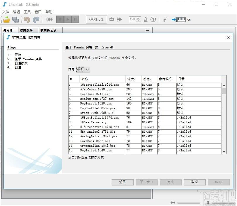Viewport: 237px width, 206px height.
Task: Click the table scrollbar down arrow
Action: click(x=224, y=151)
